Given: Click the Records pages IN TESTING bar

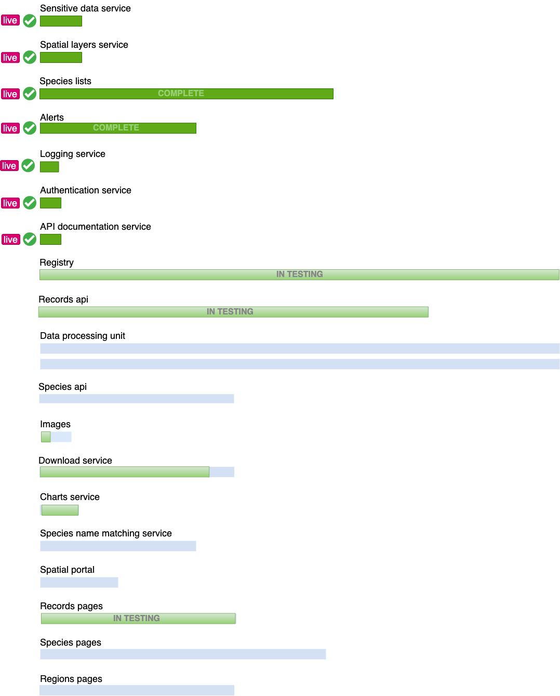Looking at the screenshot, I should [x=138, y=619].
